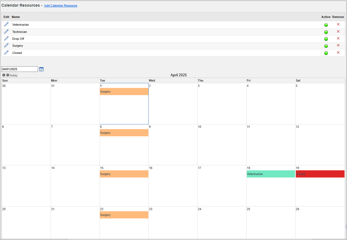Remove the Drop Off resource
347x240 pixels.
coord(338,38)
